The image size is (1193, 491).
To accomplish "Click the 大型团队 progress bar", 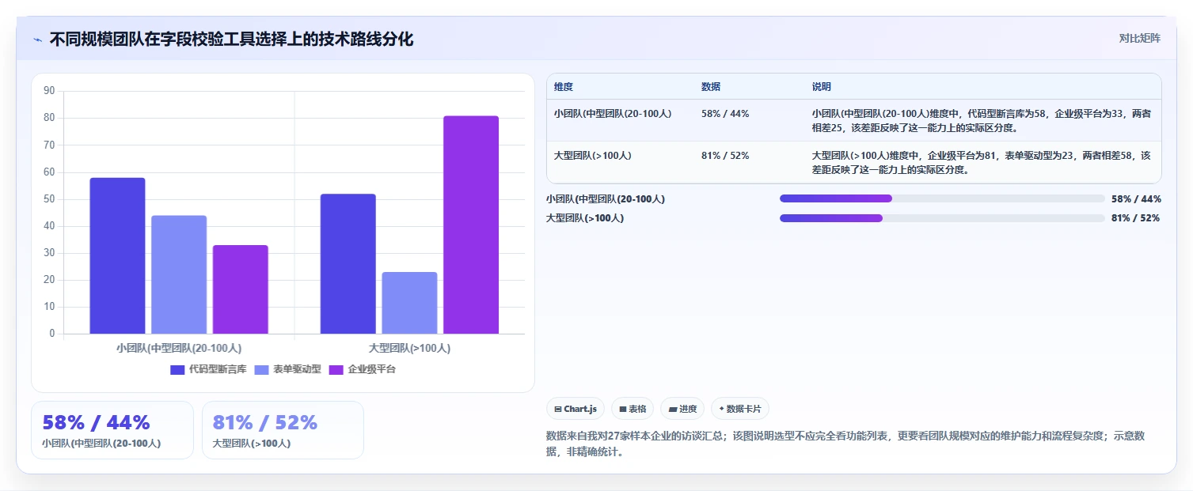I will tap(942, 217).
